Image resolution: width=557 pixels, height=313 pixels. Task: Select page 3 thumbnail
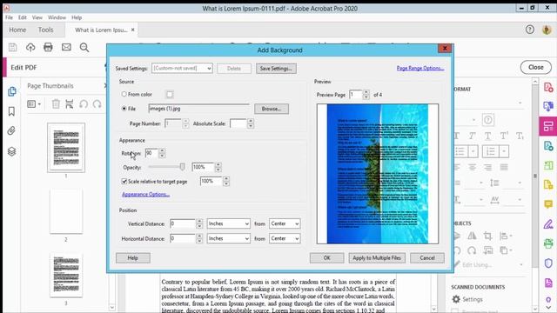coord(66,275)
